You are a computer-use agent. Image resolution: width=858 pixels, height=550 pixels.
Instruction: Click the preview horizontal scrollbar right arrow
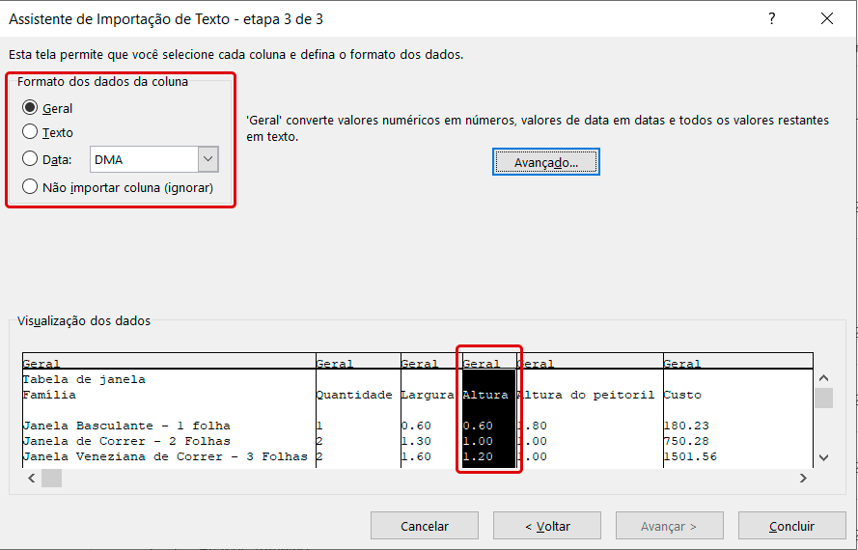[803, 478]
